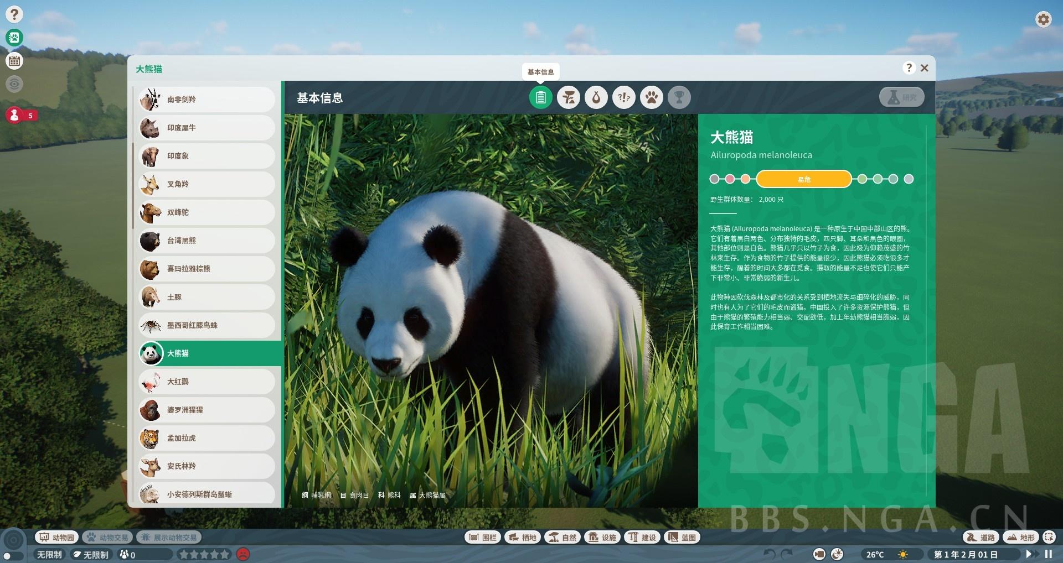
Task: Switch to the paw print tab icon
Action: [652, 98]
